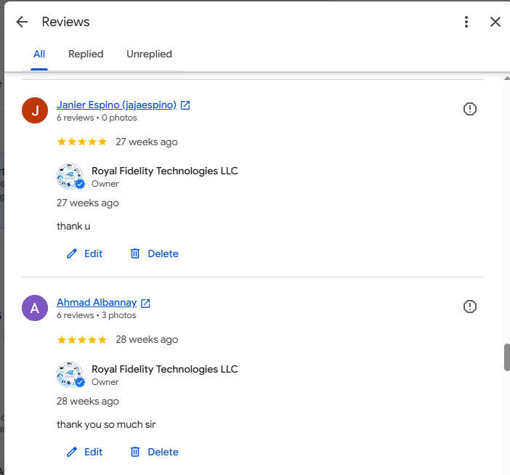Click '27 weeks ago' beside Janier's stars

(x=147, y=142)
